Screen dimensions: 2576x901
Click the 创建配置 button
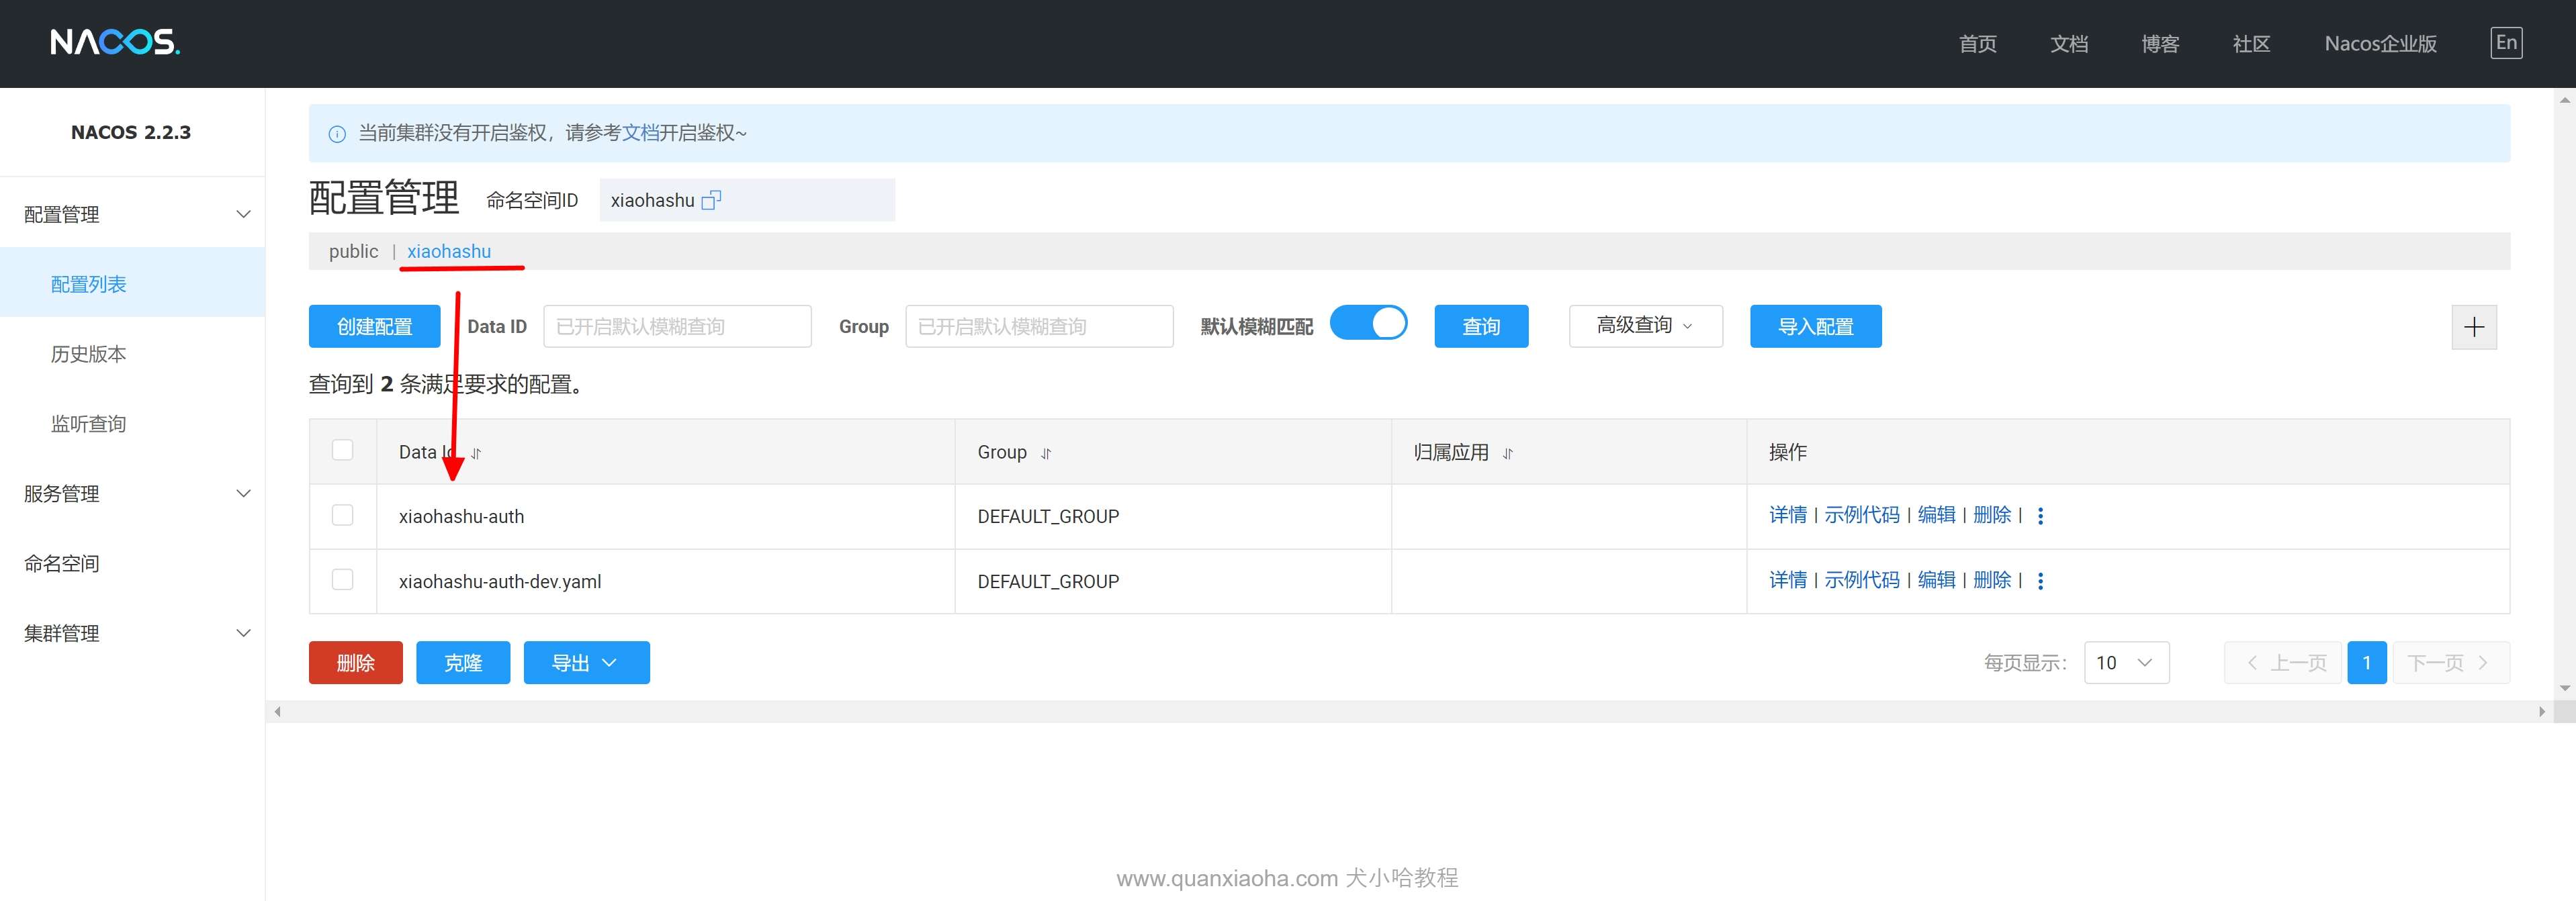[374, 327]
